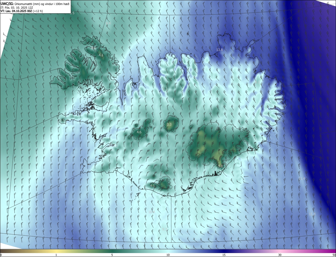The height and width of the screenshot is (257, 336).
Task: Click the 4.1 value near the south coast
Action: click(x=153, y=186)
